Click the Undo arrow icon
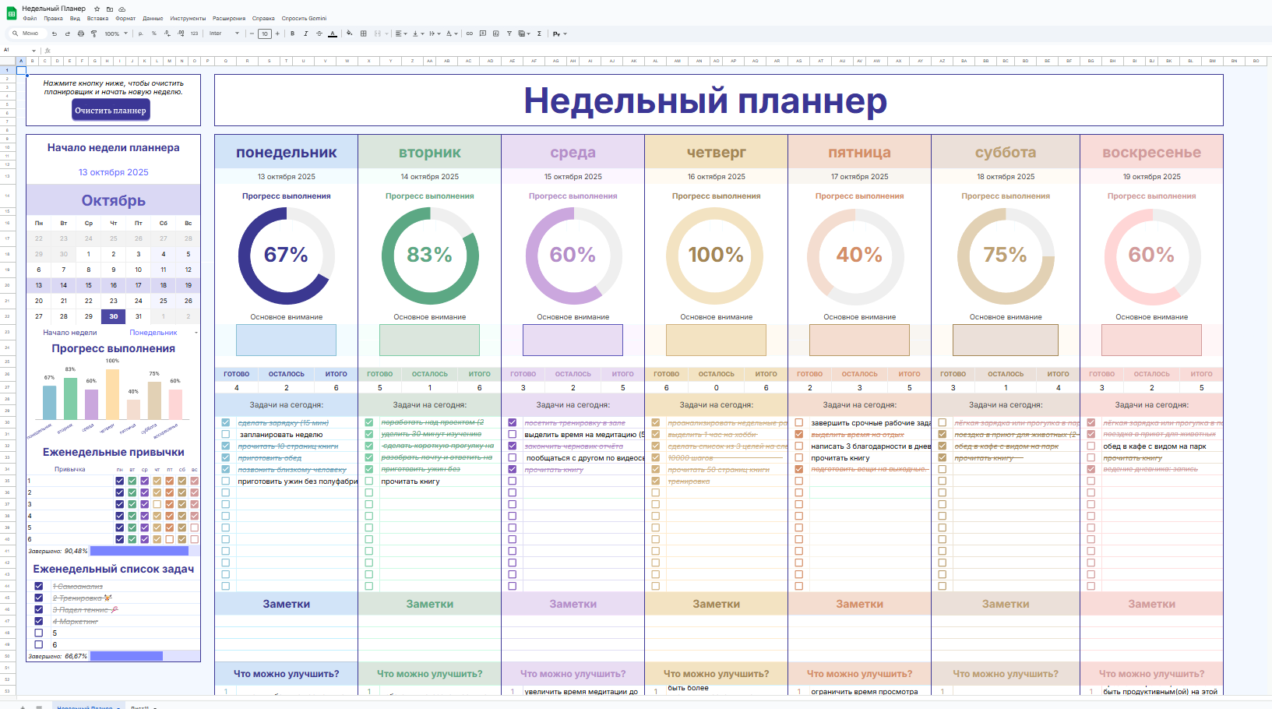This screenshot has height=709, width=1272. (x=54, y=34)
